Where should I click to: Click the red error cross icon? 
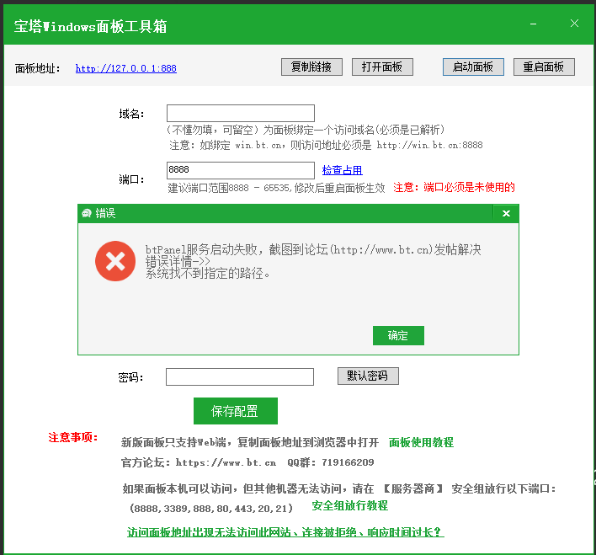115,261
